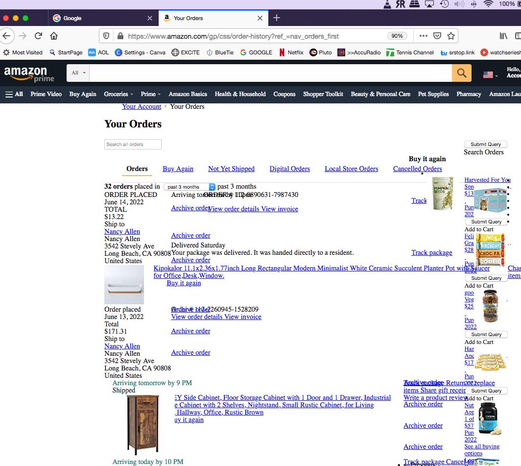Image resolution: width=521 pixels, height=466 pixels.
Task: Open the Library bookshelf icon
Action: click(503, 36)
